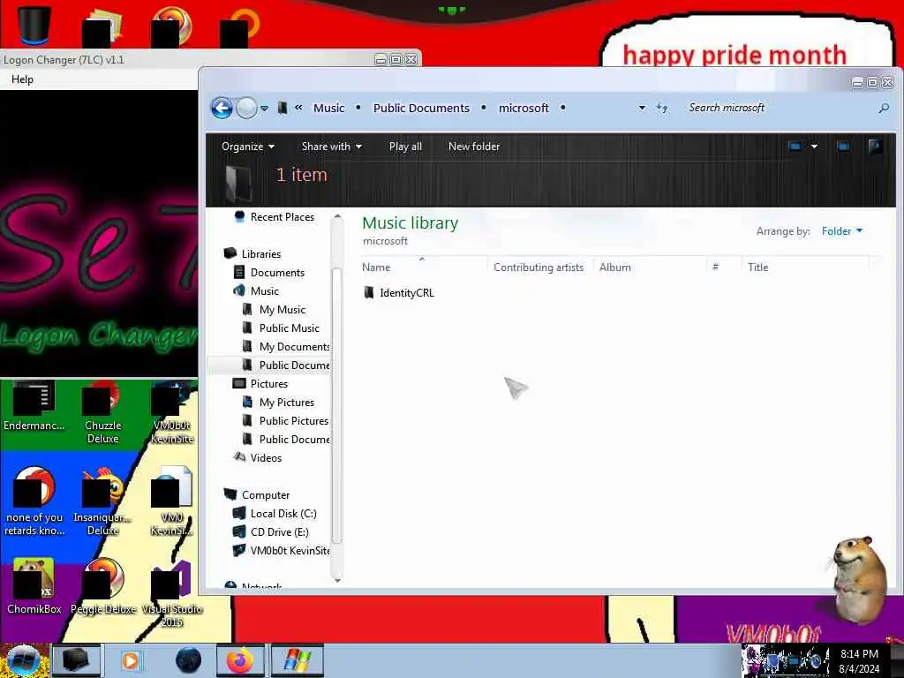
Task: Select My Music in the tree
Action: tap(274, 310)
